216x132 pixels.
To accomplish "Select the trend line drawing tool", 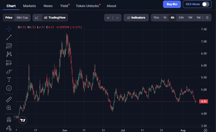I will pos(9,37).
